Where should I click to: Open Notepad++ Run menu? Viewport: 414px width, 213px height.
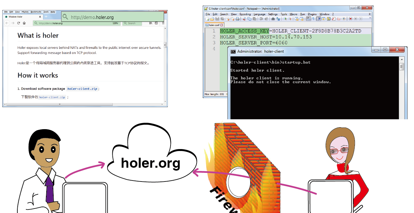tap(303, 14)
